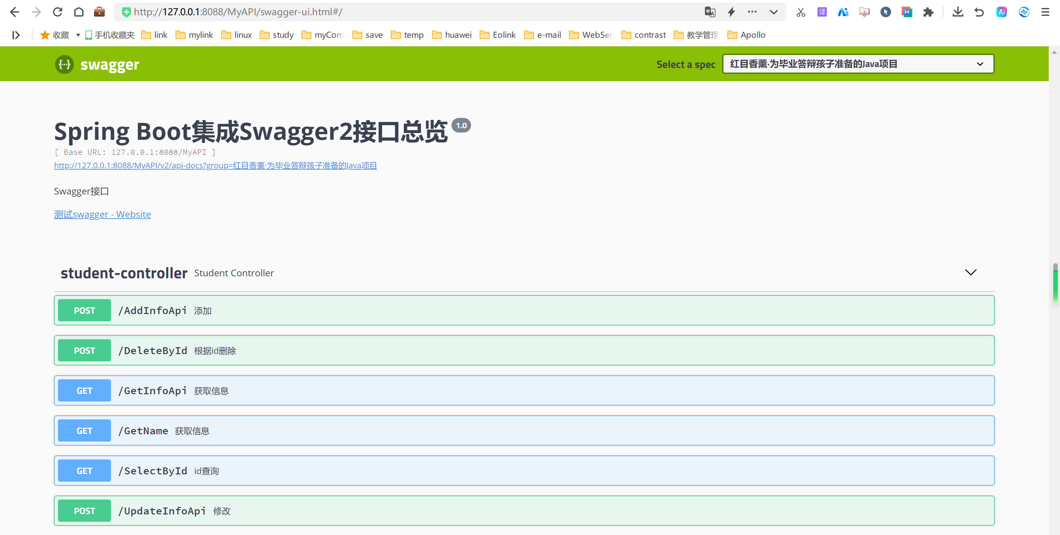This screenshot has height=535, width=1060.
Task: Click the circular blue sync icon
Action: pyautogui.click(x=1024, y=12)
